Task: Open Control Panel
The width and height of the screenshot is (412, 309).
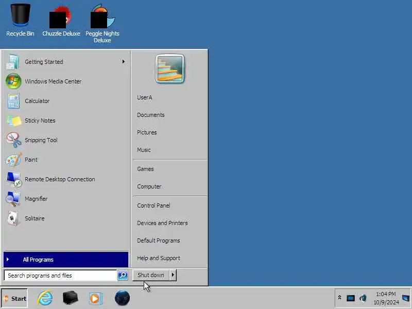Action: coord(153,205)
